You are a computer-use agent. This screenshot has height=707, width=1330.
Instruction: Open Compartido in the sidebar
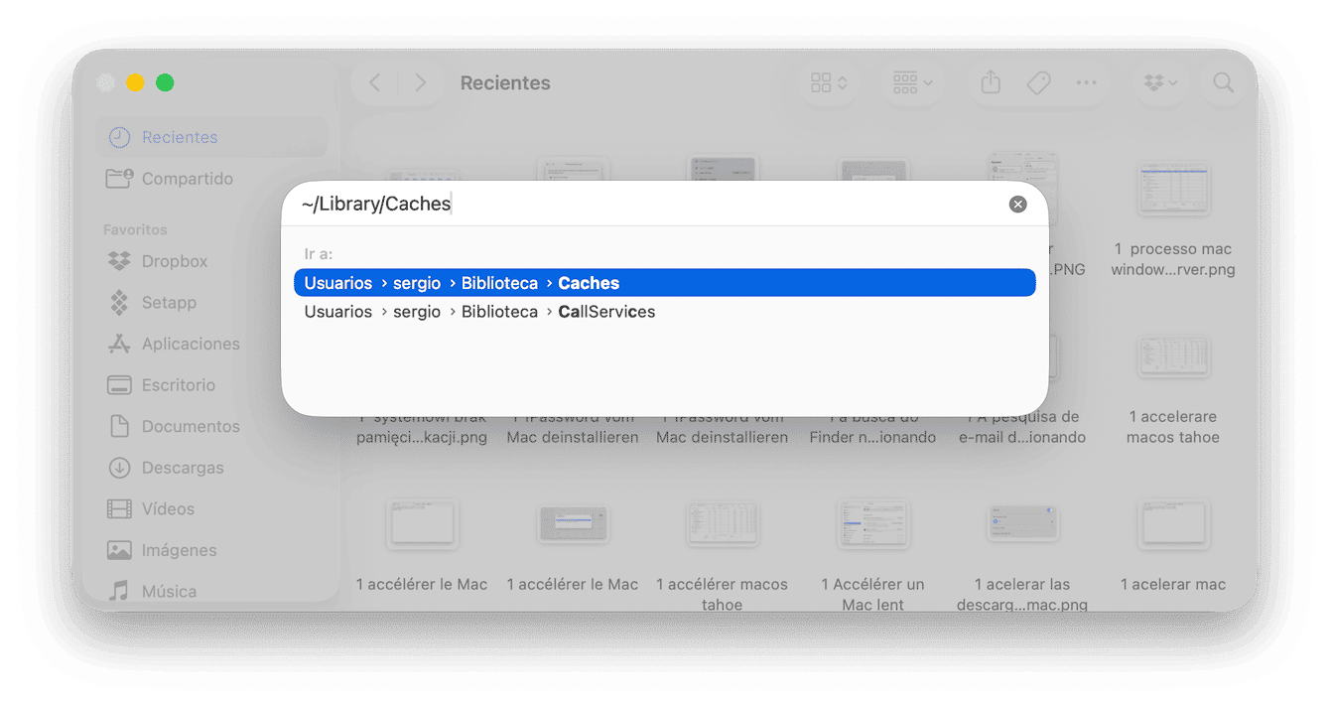point(211,179)
